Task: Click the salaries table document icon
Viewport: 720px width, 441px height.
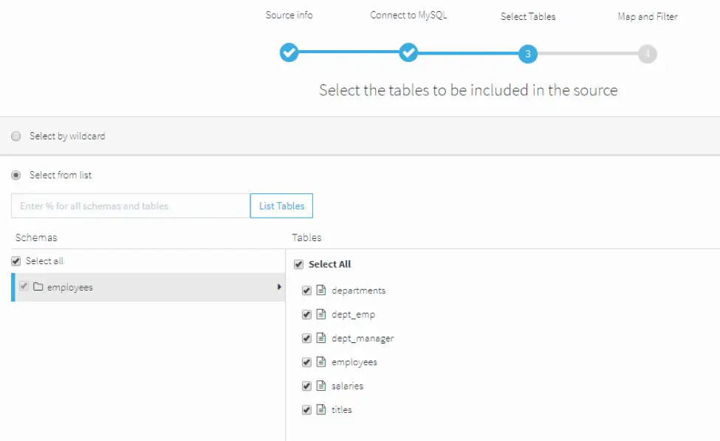Action: pos(320,386)
